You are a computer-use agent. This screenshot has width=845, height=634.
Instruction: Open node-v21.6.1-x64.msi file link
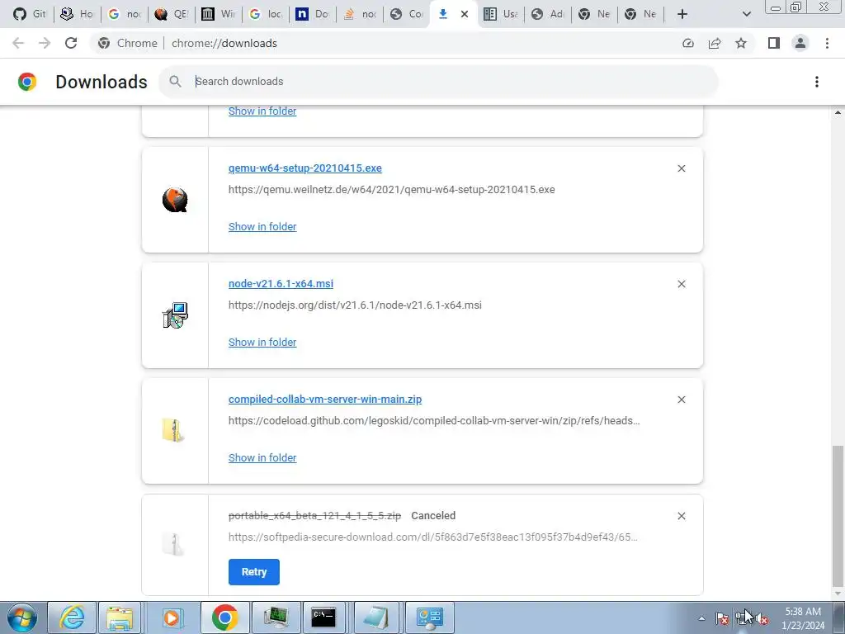pos(281,284)
